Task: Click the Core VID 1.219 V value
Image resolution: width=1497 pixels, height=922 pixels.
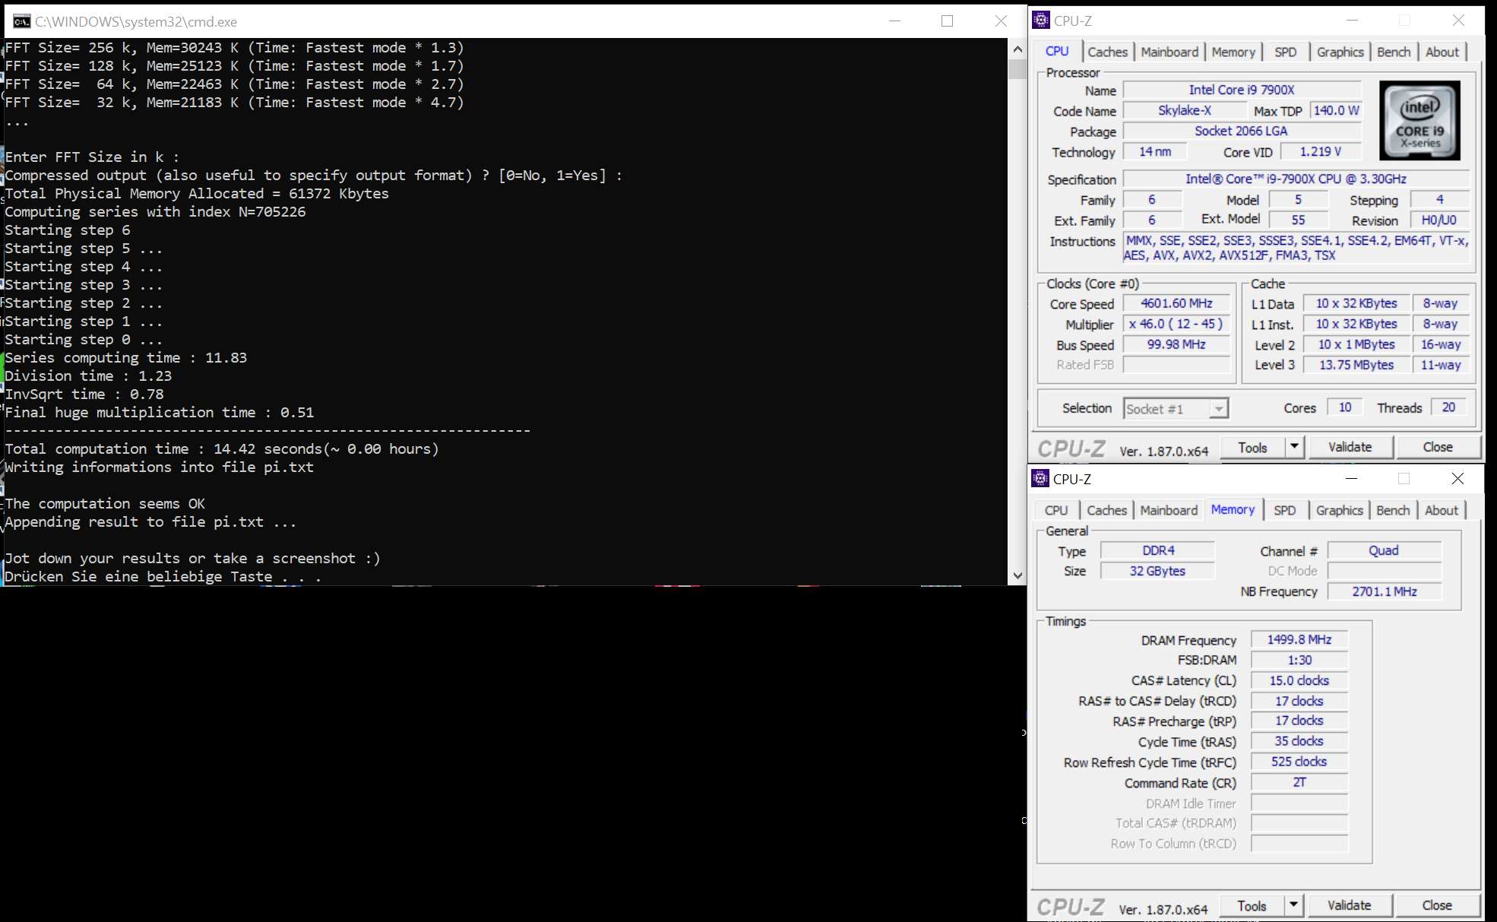Action: [x=1320, y=151]
